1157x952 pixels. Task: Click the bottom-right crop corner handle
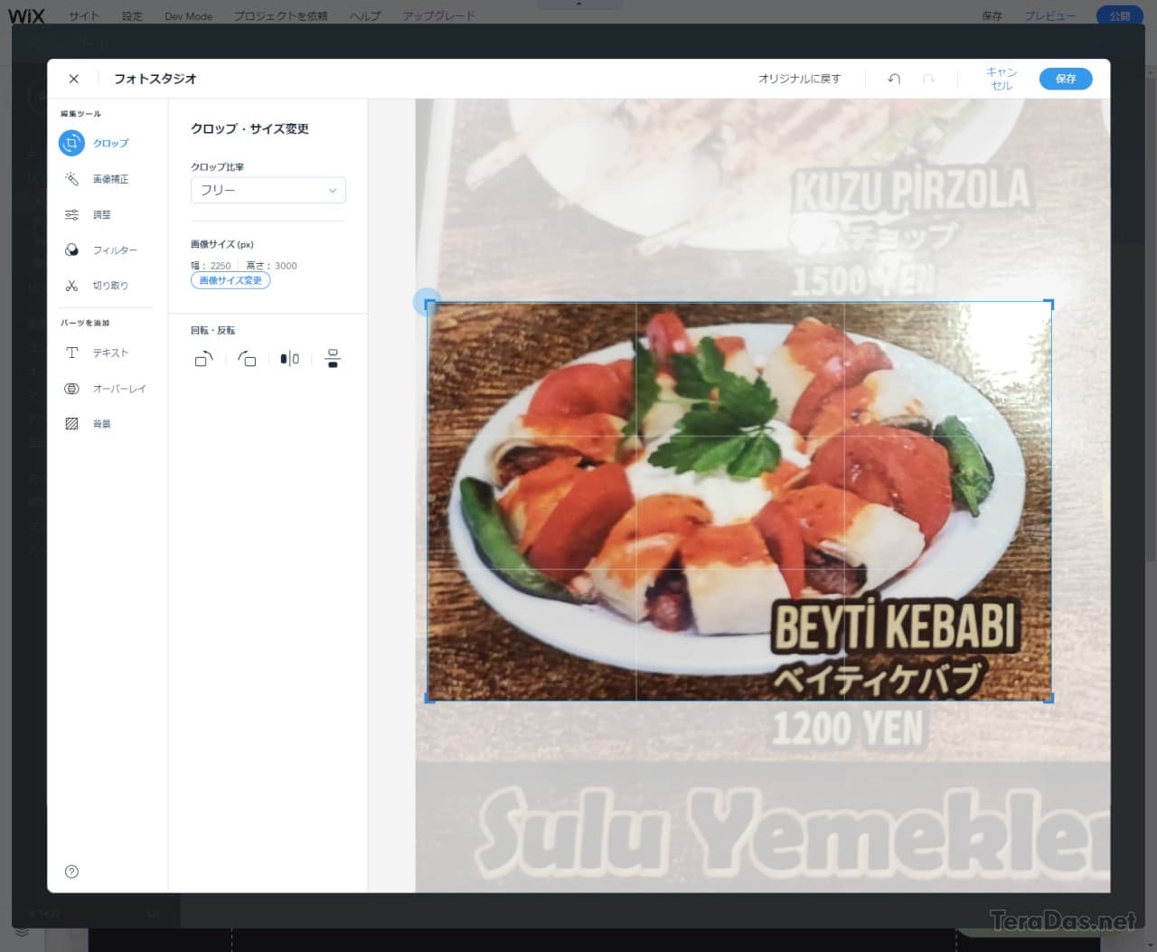click(1049, 698)
